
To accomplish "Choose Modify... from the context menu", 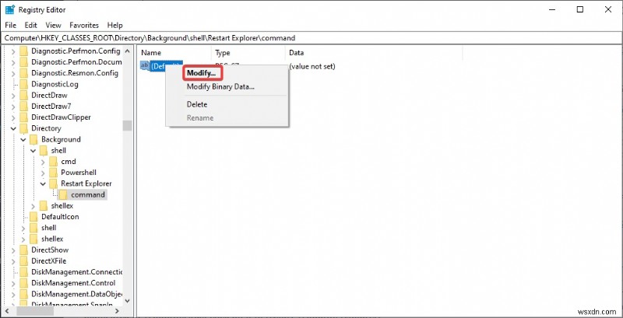I will (202, 73).
